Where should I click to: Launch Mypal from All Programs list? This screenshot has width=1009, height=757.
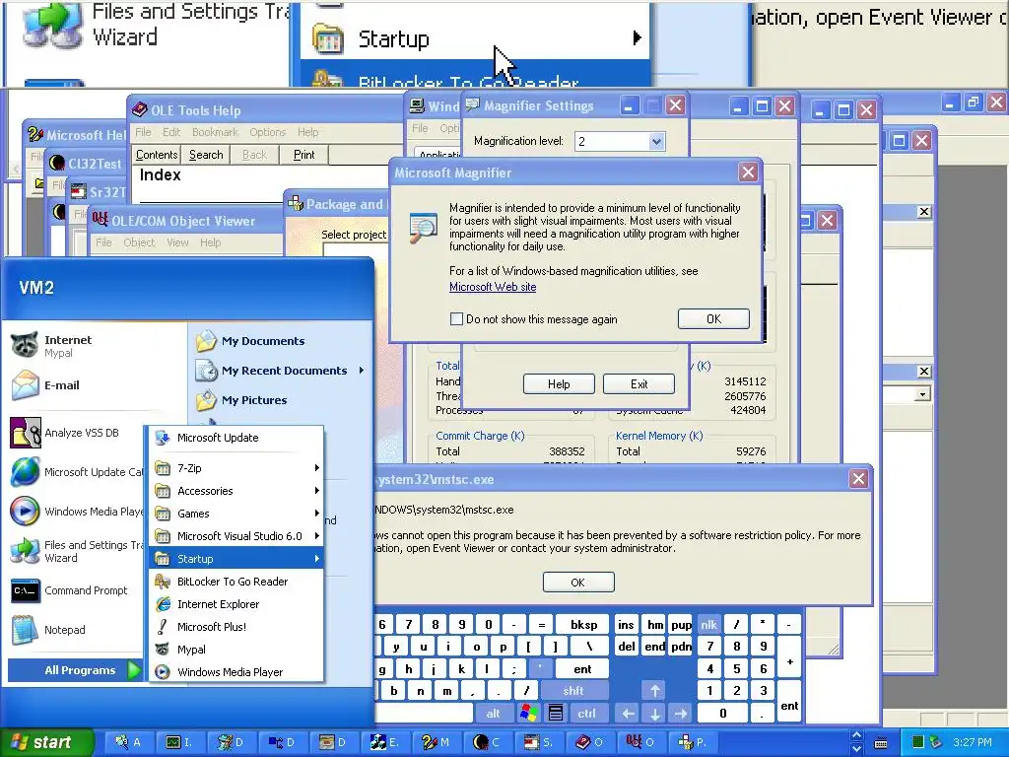236,650
